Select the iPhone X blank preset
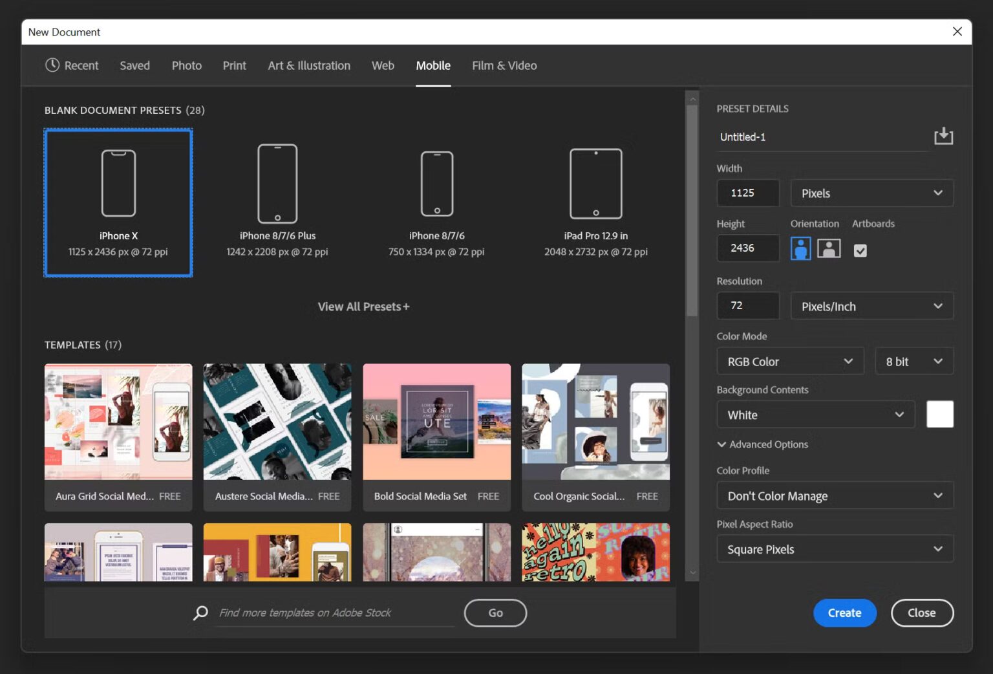Viewport: 993px width, 674px height. 118,201
